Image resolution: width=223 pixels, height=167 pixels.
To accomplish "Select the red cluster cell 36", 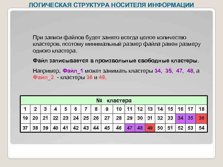I will point(201,118).
